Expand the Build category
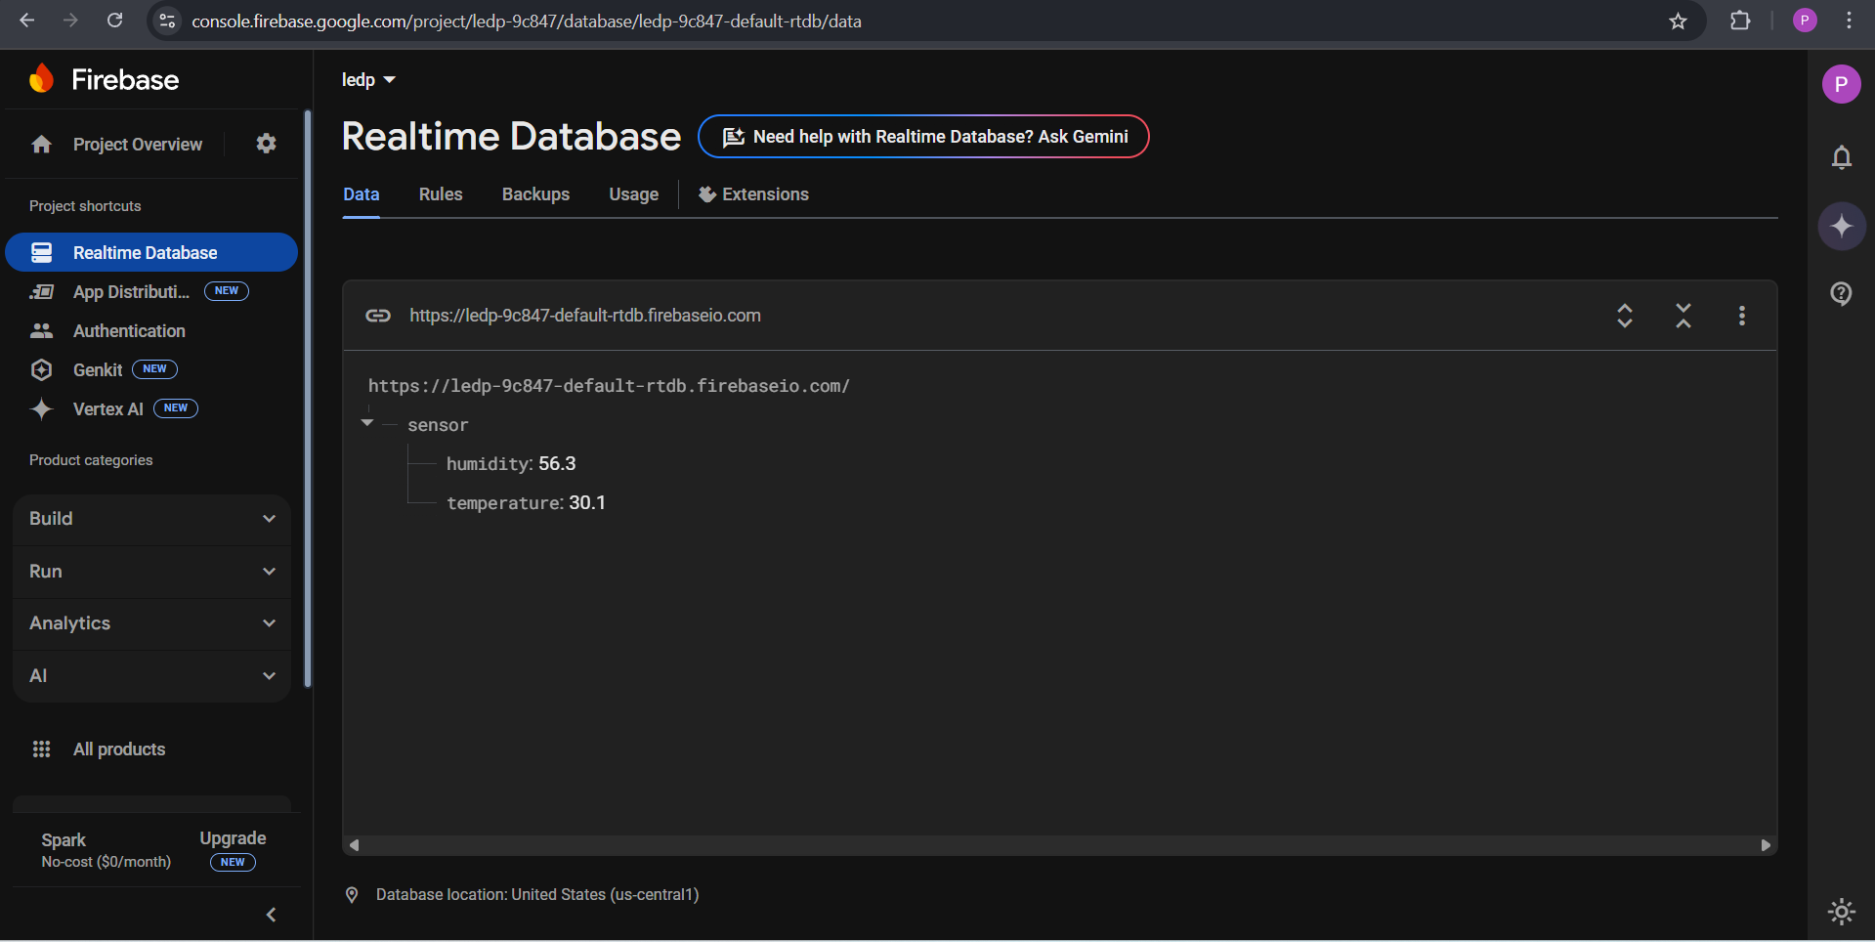Image resolution: width=1875 pixels, height=942 pixels. 152,519
